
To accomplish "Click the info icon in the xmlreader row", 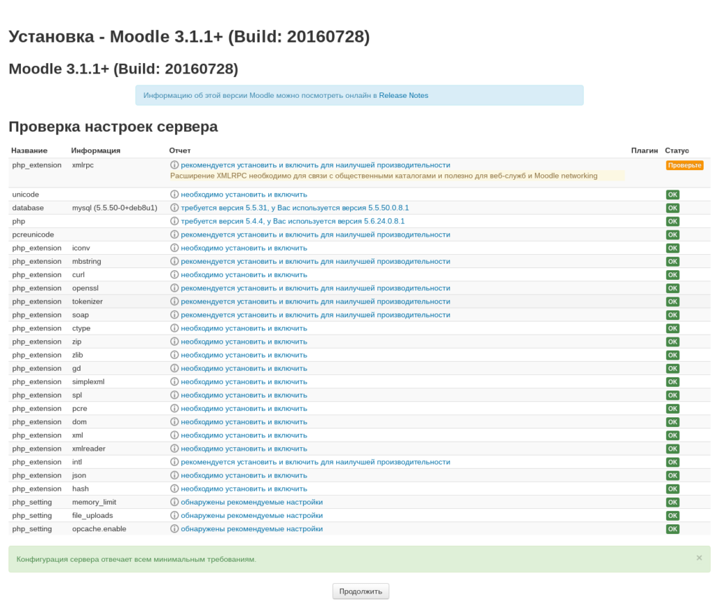I will coord(174,449).
